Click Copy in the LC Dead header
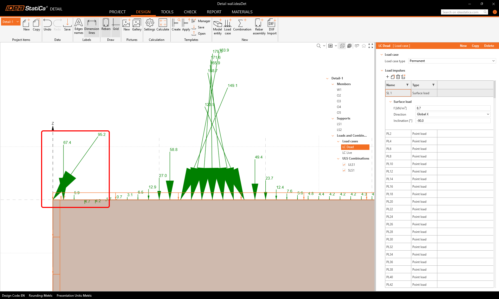 click(x=475, y=46)
